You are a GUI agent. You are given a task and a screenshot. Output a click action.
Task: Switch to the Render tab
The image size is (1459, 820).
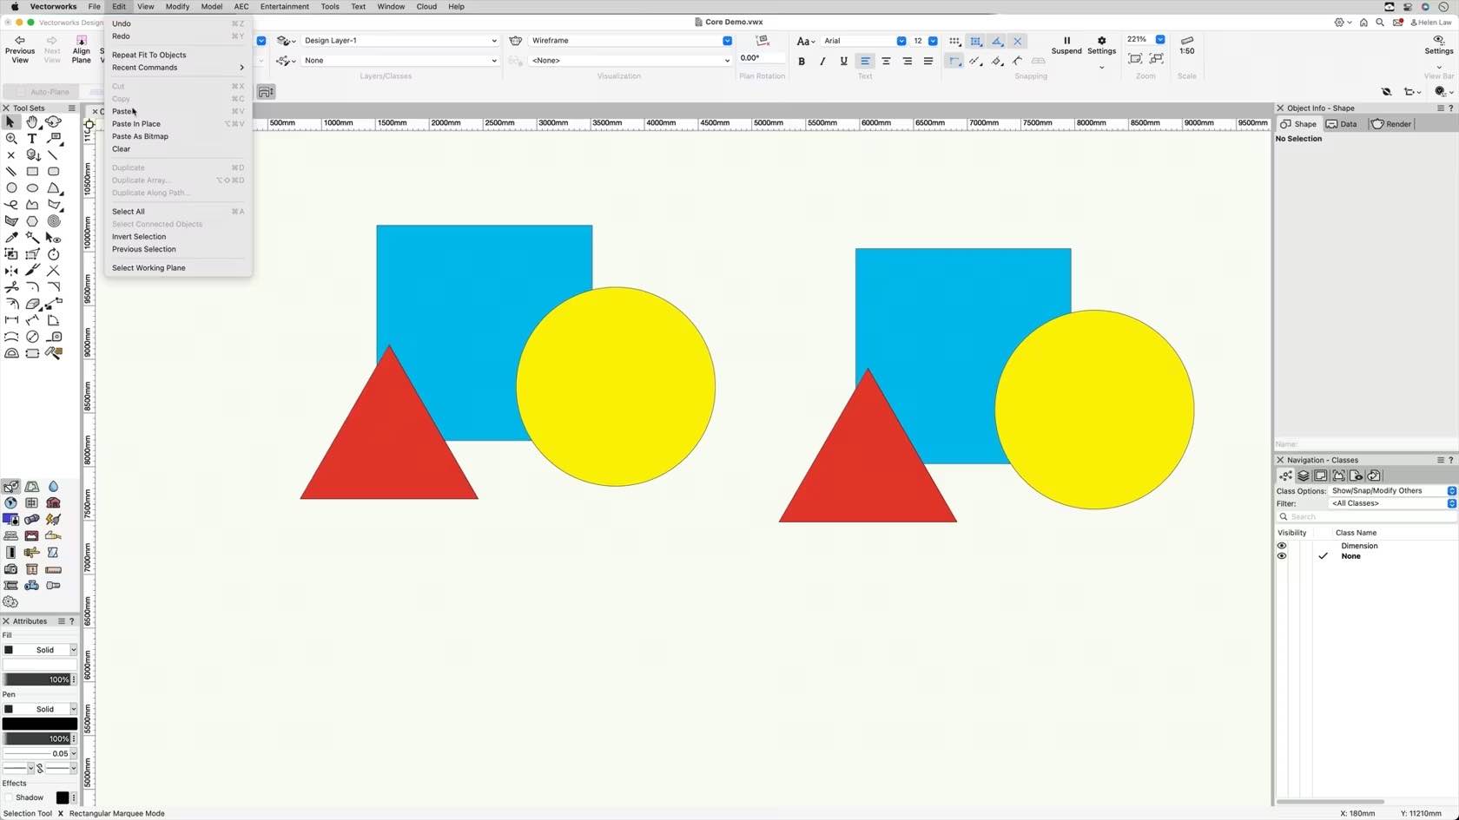coord(1392,124)
